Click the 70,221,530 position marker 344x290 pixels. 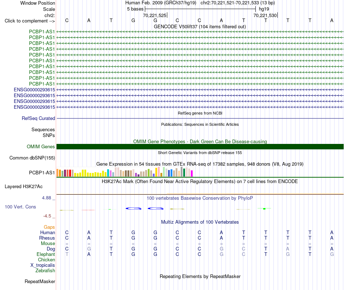[x=265, y=15]
